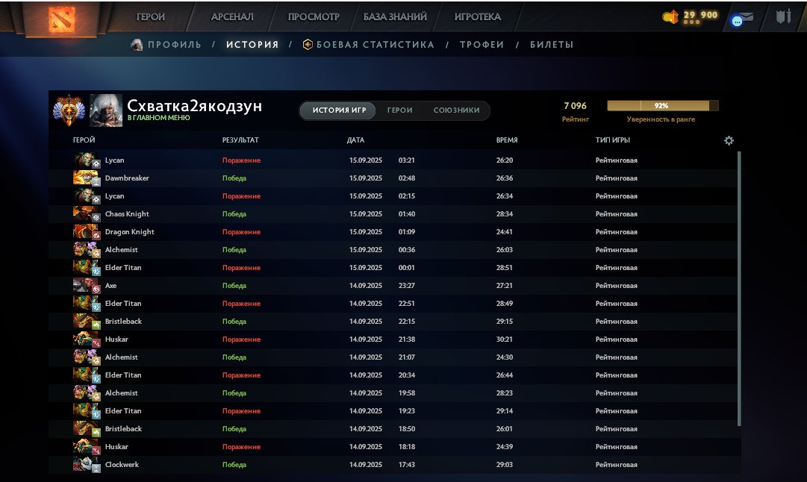Image resolution: width=807 pixels, height=482 pixels.
Task: Select the Союзники toggle tab
Action: (x=456, y=110)
